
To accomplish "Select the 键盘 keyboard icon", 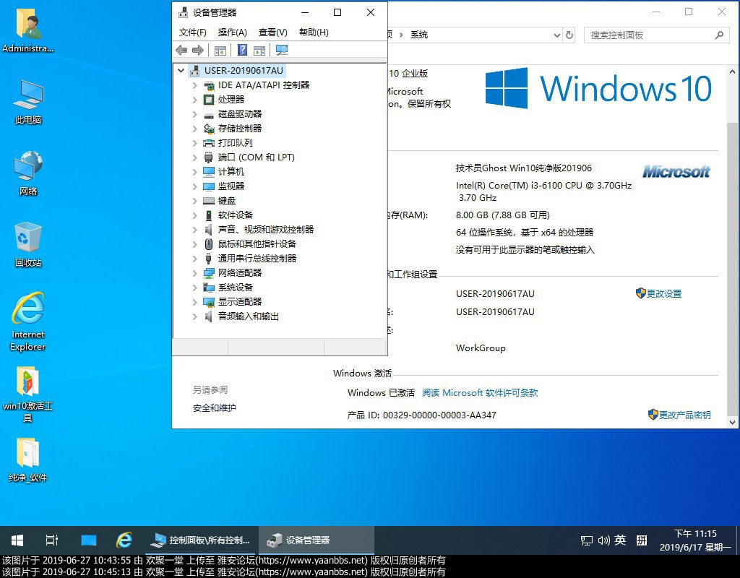I will pyautogui.click(x=209, y=201).
